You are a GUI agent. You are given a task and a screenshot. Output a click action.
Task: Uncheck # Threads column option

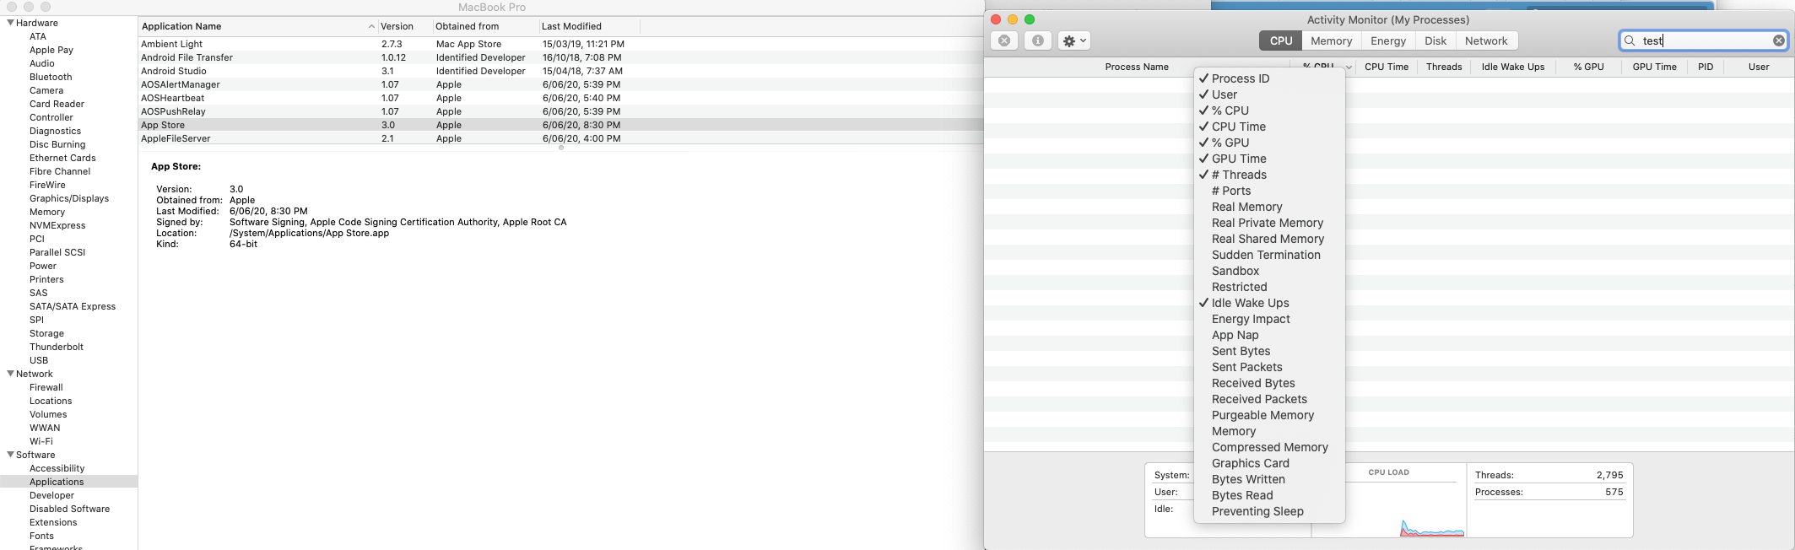1269,175
